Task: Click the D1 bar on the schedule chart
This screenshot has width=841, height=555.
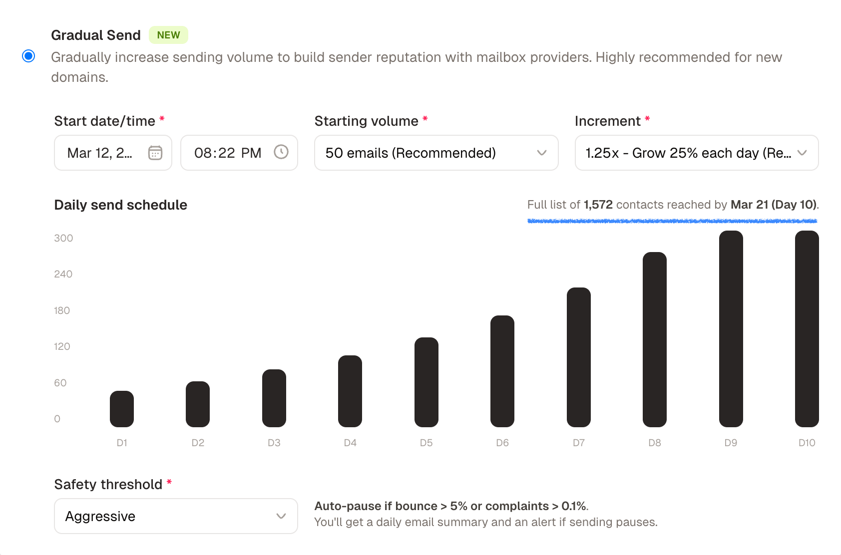Action: 121,408
